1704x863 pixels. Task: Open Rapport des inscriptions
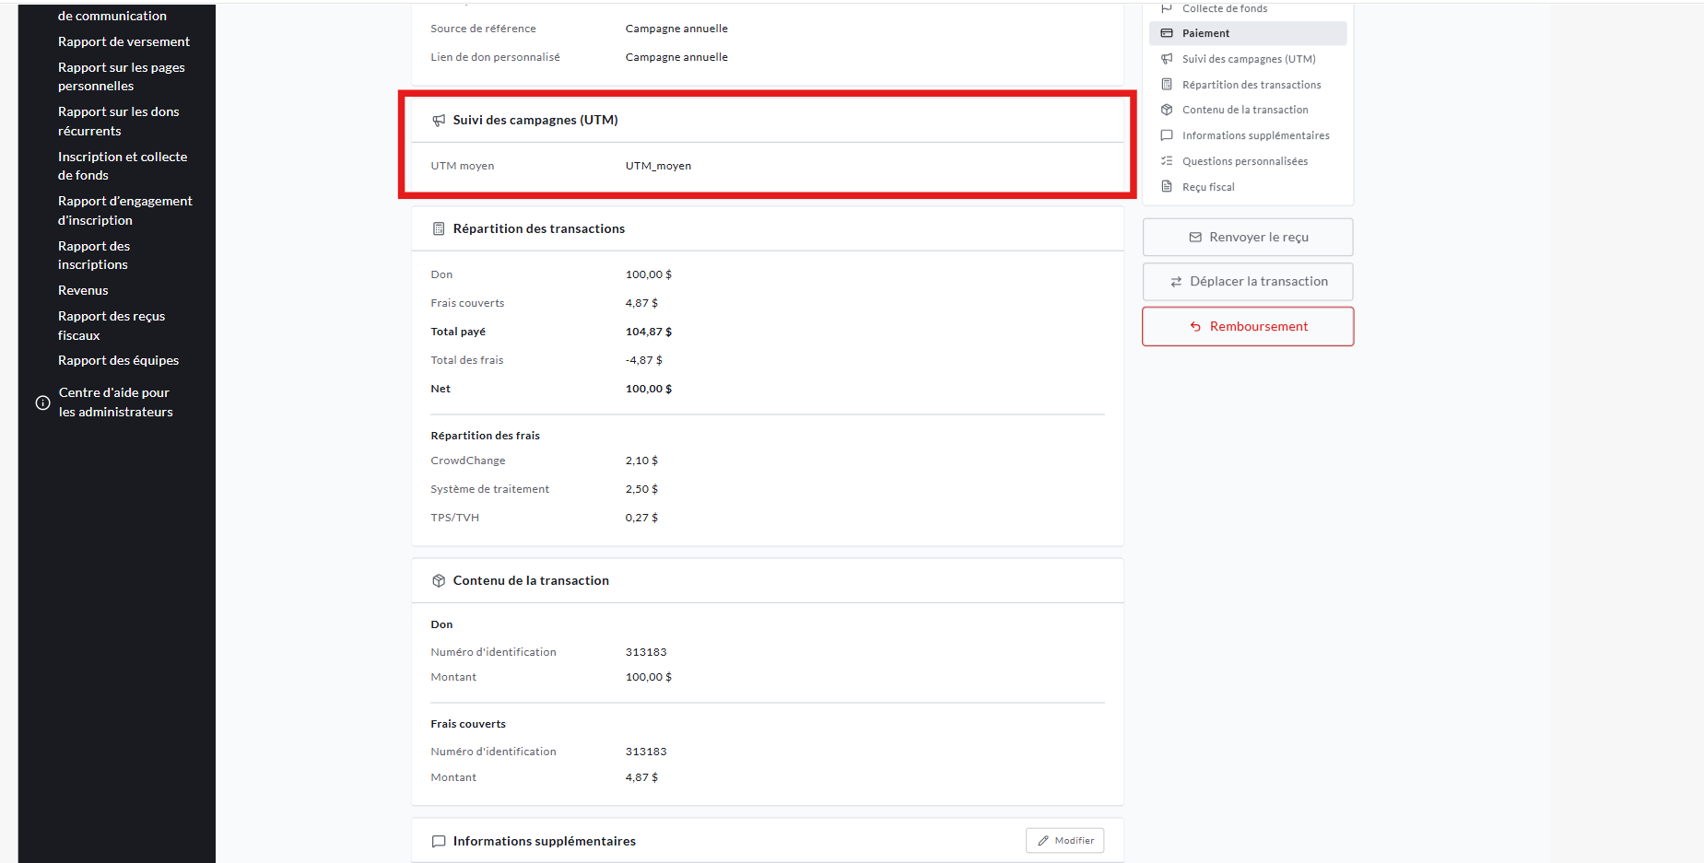[x=94, y=255]
